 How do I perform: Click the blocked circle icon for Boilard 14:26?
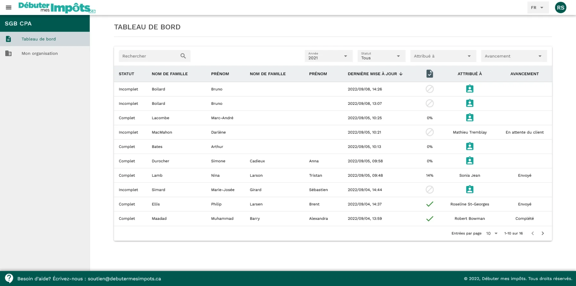click(430, 89)
